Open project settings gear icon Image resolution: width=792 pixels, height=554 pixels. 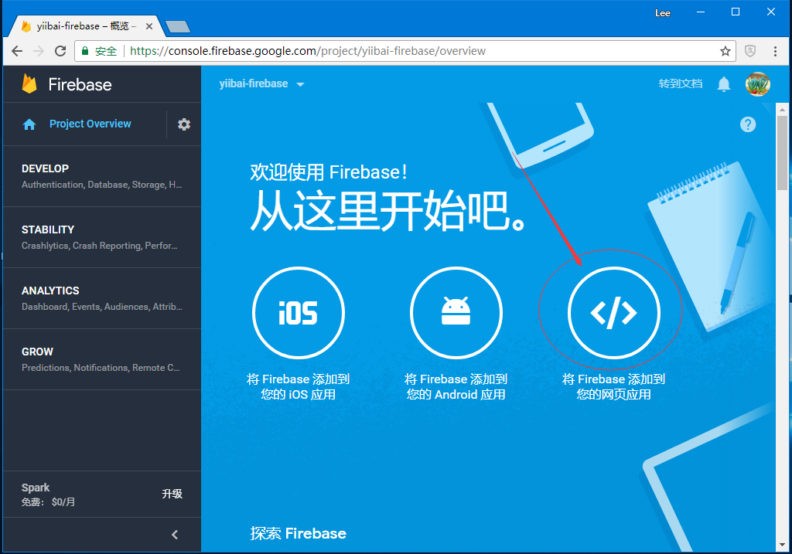(x=184, y=124)
